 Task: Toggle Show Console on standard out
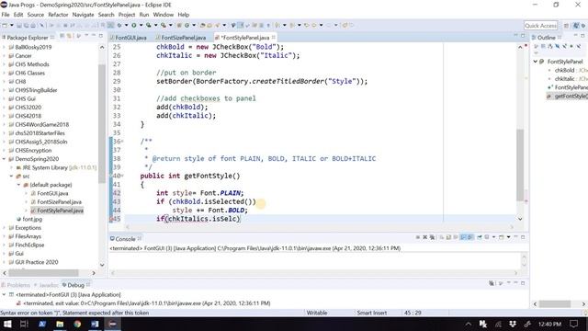tap(463, 237)
